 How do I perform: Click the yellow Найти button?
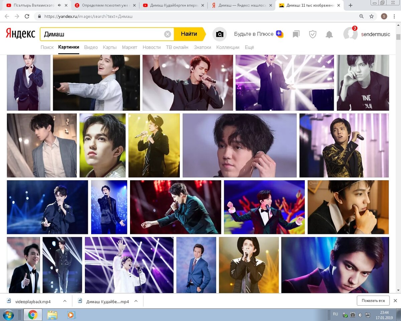click(x=189, y=34)
